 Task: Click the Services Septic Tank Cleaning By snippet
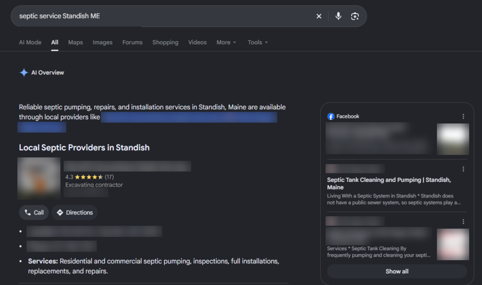(x=379, y=252)
